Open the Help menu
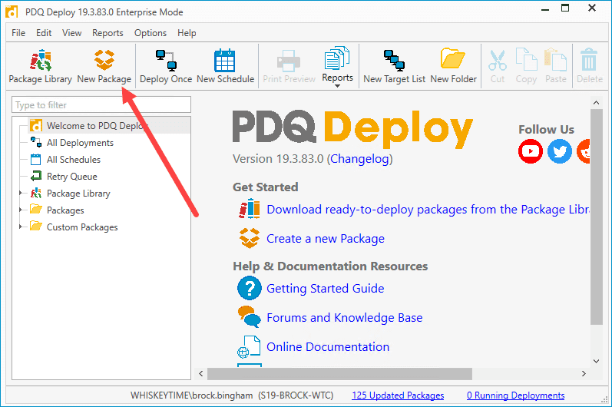This screenshot has width=612, height=407. (187, 33)
